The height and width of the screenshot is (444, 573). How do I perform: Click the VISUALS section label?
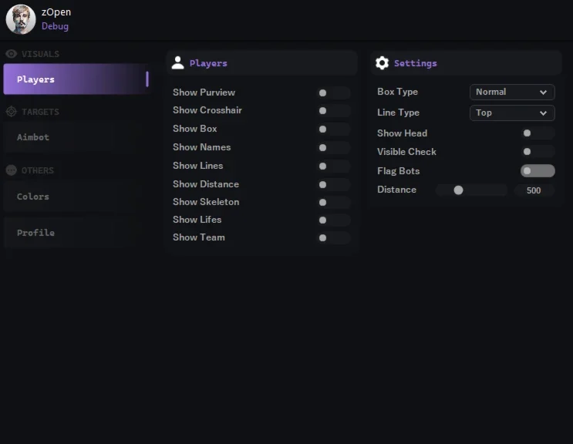click(x=40, y=54)
